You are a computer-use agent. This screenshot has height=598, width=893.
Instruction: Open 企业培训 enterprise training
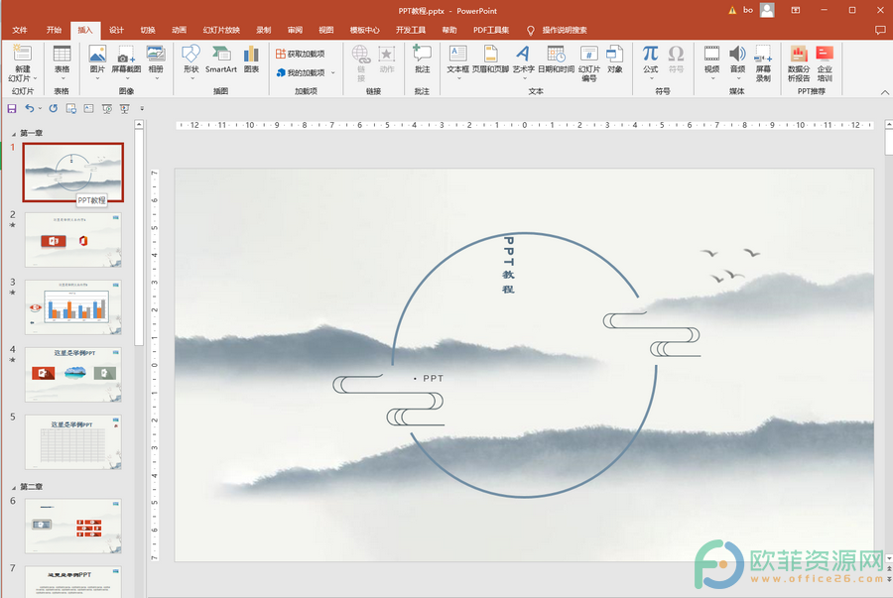click(825, 63)
